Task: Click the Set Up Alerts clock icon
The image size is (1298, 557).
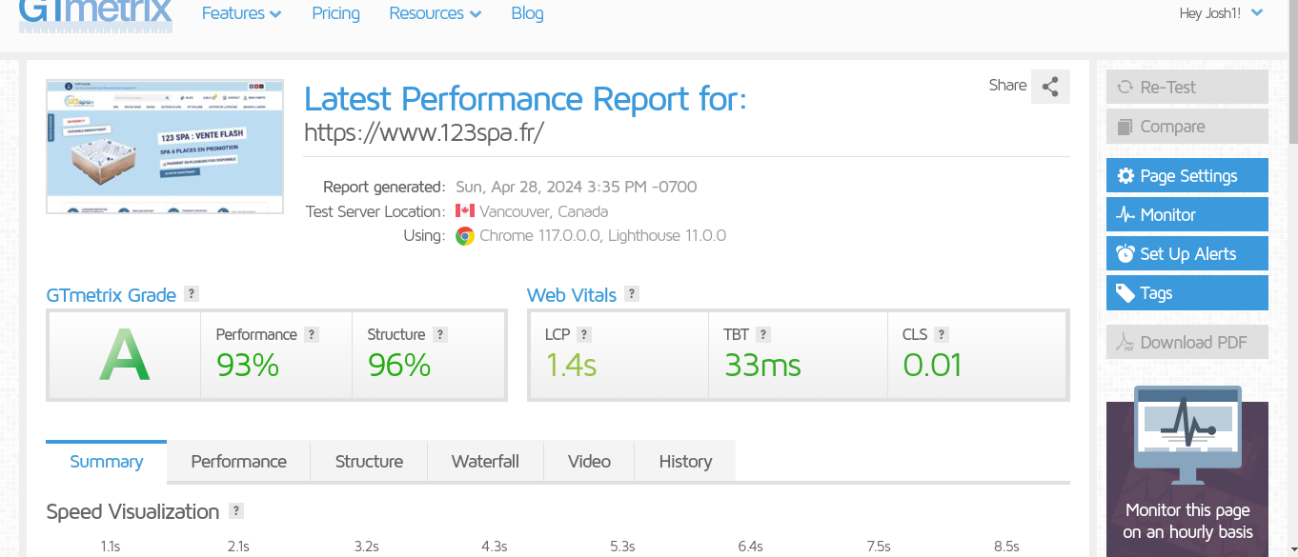Action: [x=1126, y=254]
